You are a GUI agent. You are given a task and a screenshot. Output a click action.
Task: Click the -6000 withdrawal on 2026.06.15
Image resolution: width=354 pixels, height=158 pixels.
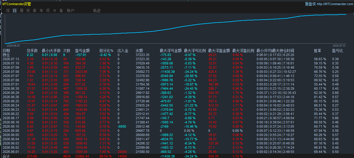tap(122, 126)
